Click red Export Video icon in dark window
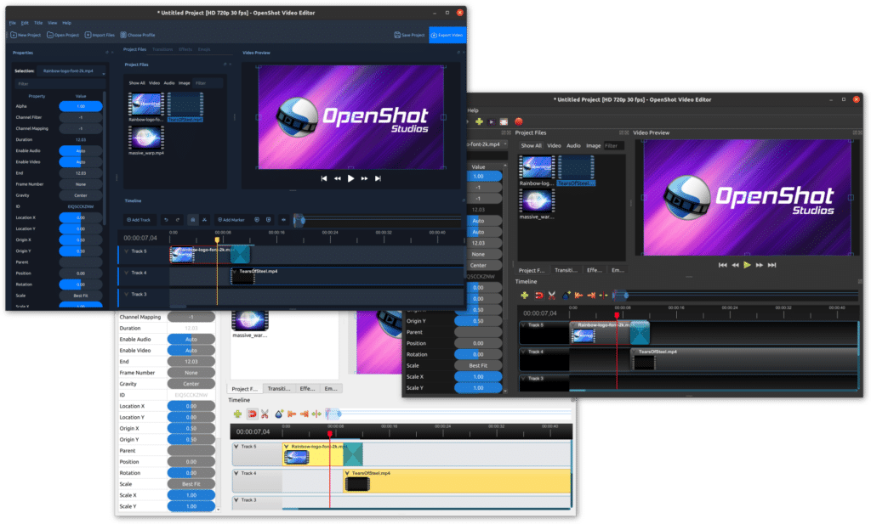 coord(518,121)
